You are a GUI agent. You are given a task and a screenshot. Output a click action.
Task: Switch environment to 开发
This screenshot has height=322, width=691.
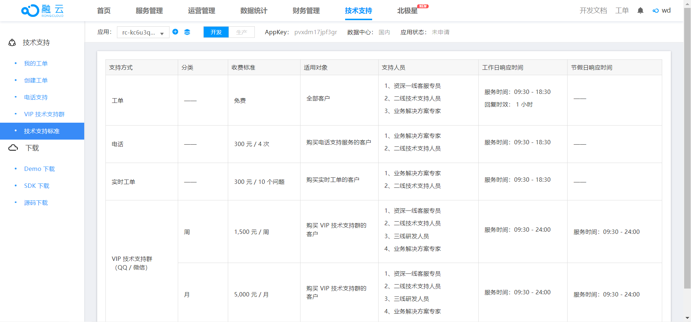tap(216, 32)
